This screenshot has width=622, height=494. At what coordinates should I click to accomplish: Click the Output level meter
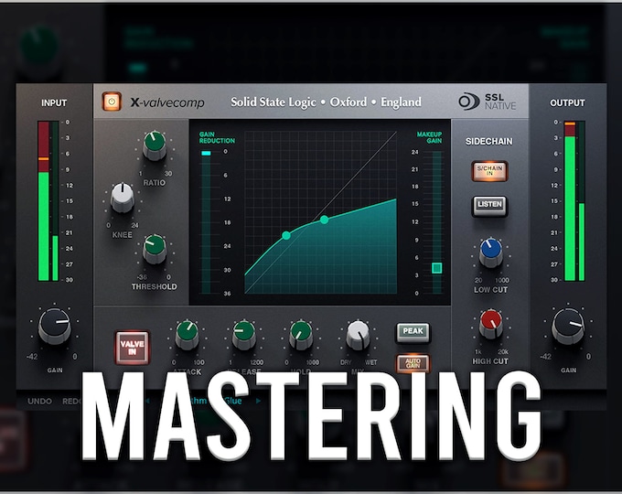(574, 200)
